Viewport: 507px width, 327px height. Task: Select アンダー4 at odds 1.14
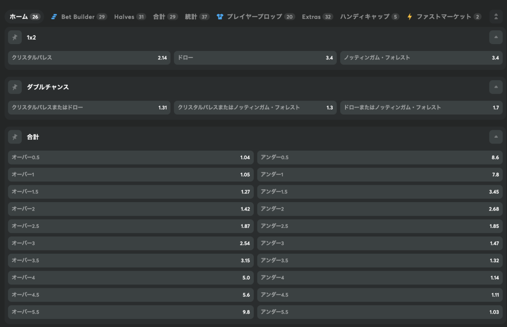click(x=380, y=277)
